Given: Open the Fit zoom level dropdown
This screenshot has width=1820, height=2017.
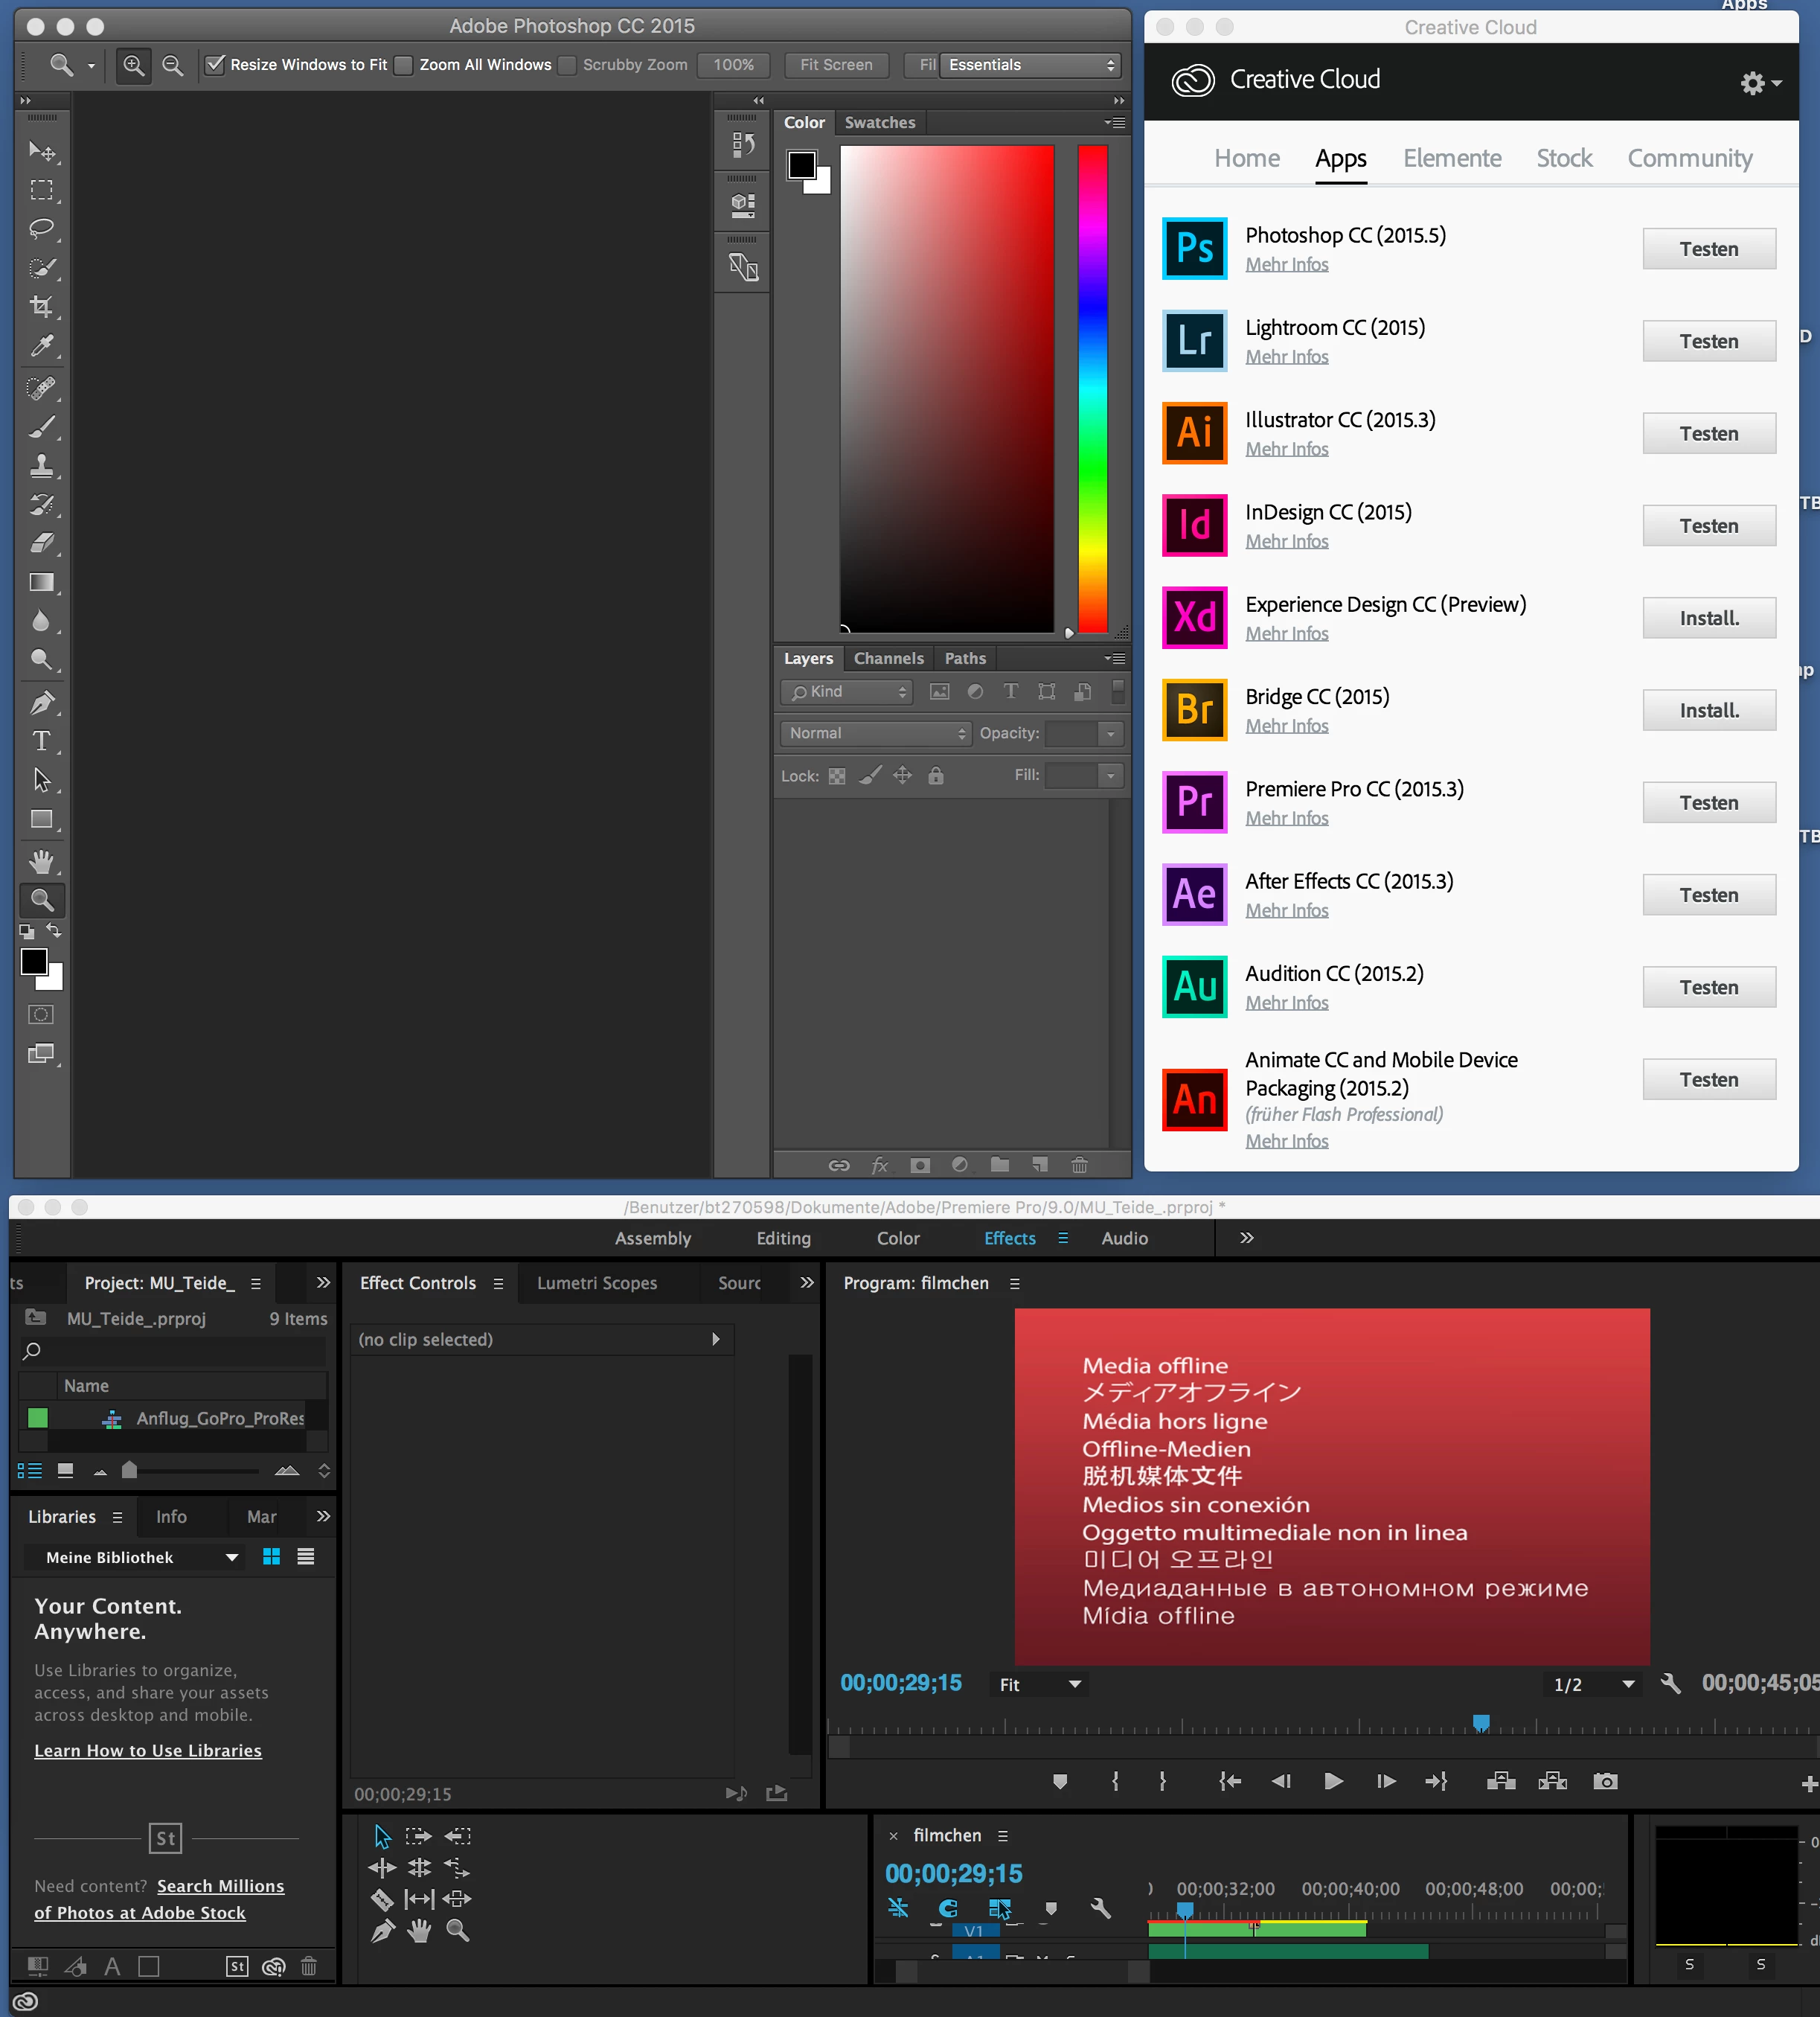Looking at the screenshot, I should [1040, 1685].
